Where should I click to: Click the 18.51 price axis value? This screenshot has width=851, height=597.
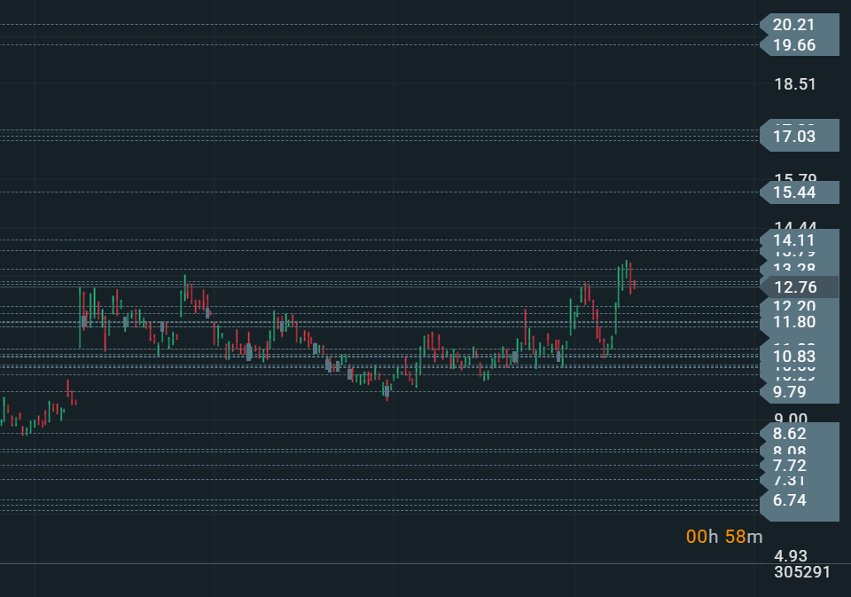click(794, 84)
